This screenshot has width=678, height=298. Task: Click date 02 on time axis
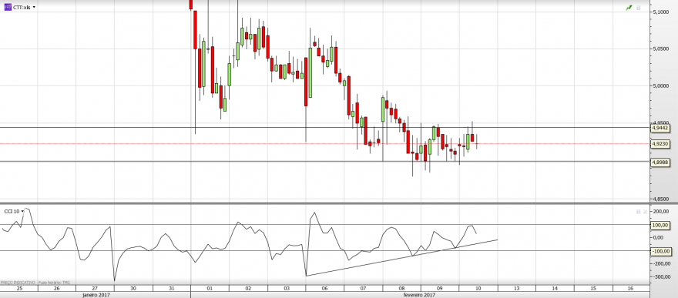click(248, 288)
